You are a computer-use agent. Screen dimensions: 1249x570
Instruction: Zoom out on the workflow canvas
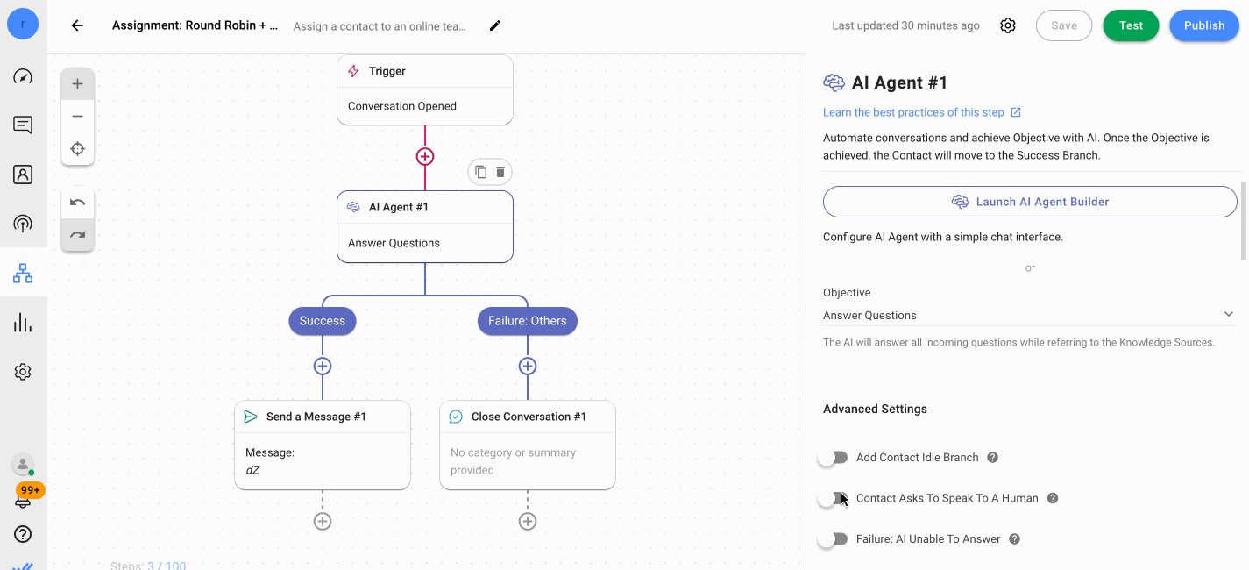(77, 116)
